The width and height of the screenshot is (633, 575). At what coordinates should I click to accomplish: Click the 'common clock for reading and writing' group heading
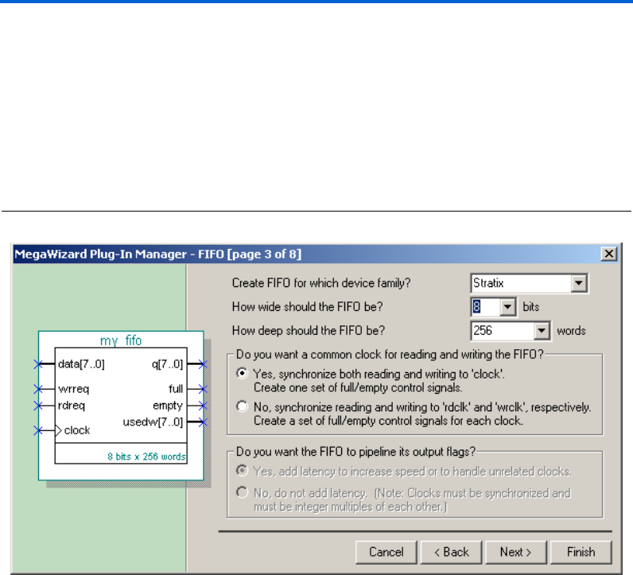pos(390,355)
